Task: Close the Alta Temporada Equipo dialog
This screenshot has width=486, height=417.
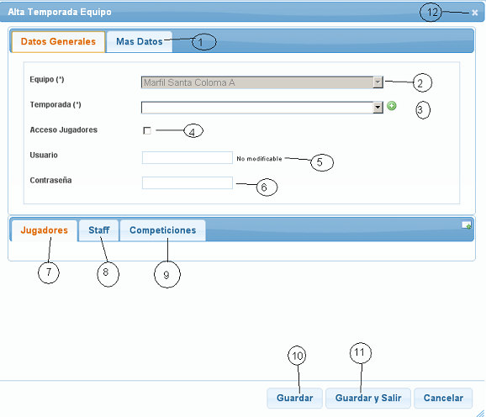Action: point(474,13)
